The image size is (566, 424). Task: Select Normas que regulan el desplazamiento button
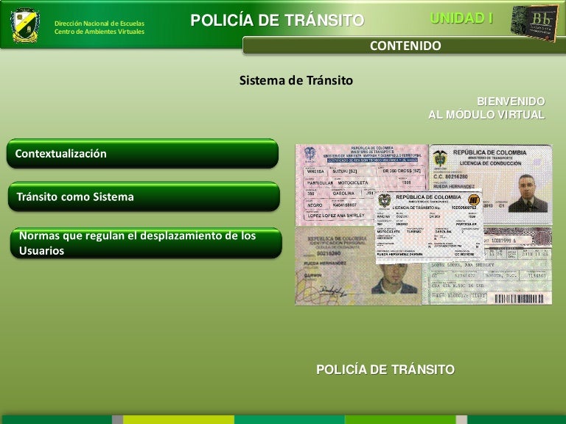tap(145, 243)
